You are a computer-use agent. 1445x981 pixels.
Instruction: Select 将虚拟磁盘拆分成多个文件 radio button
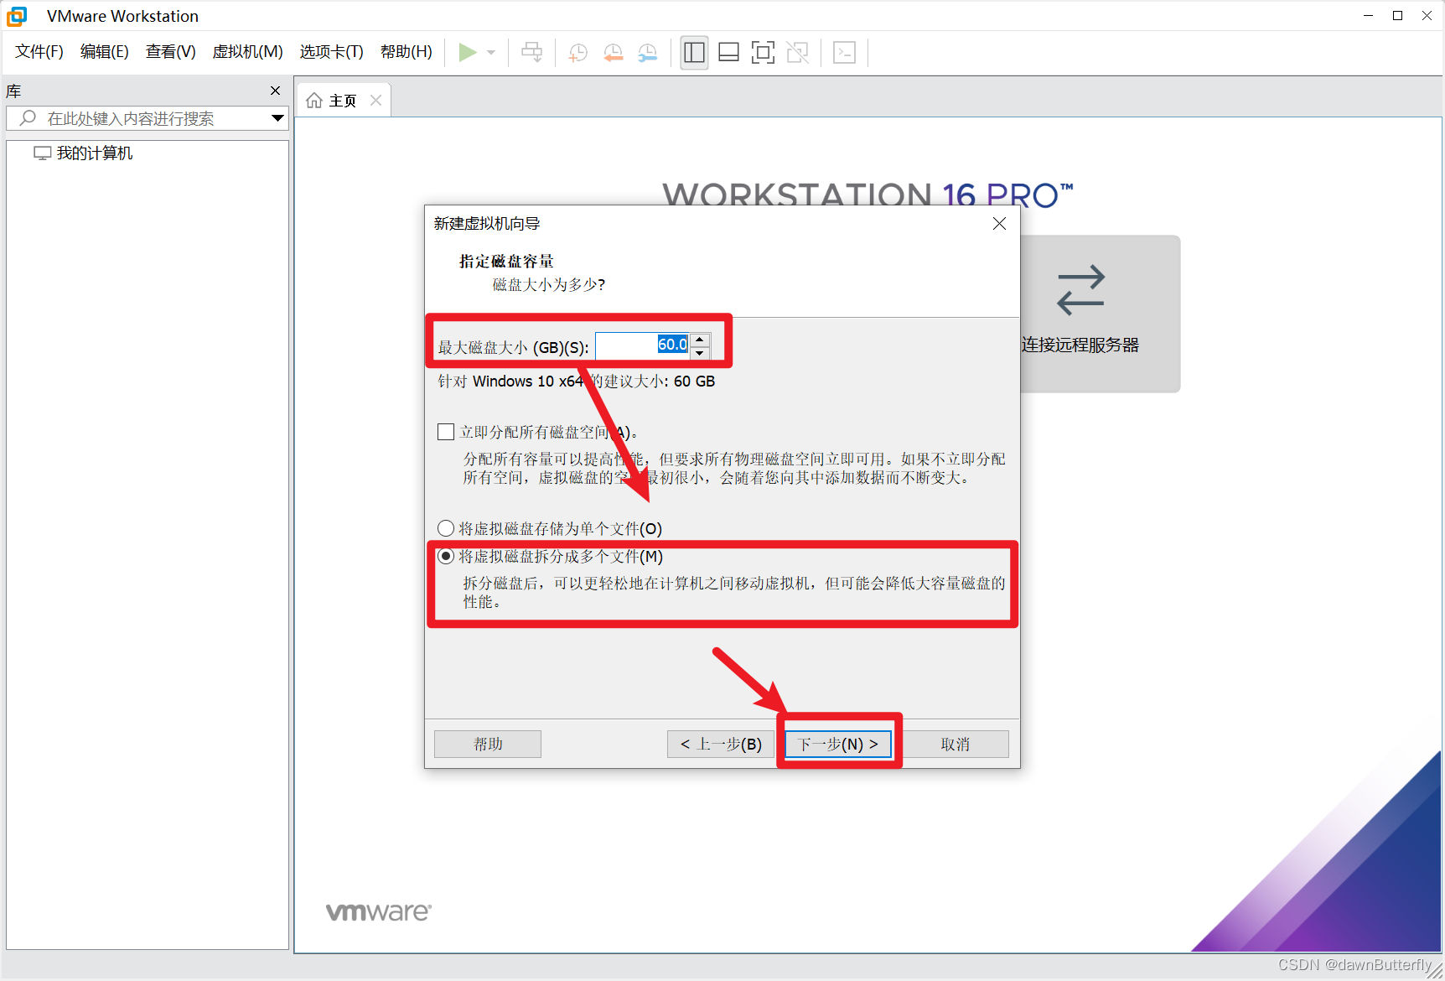[446, 556]
